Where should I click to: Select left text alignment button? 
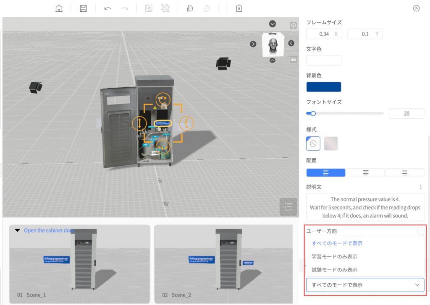click(x=326, y=173)
